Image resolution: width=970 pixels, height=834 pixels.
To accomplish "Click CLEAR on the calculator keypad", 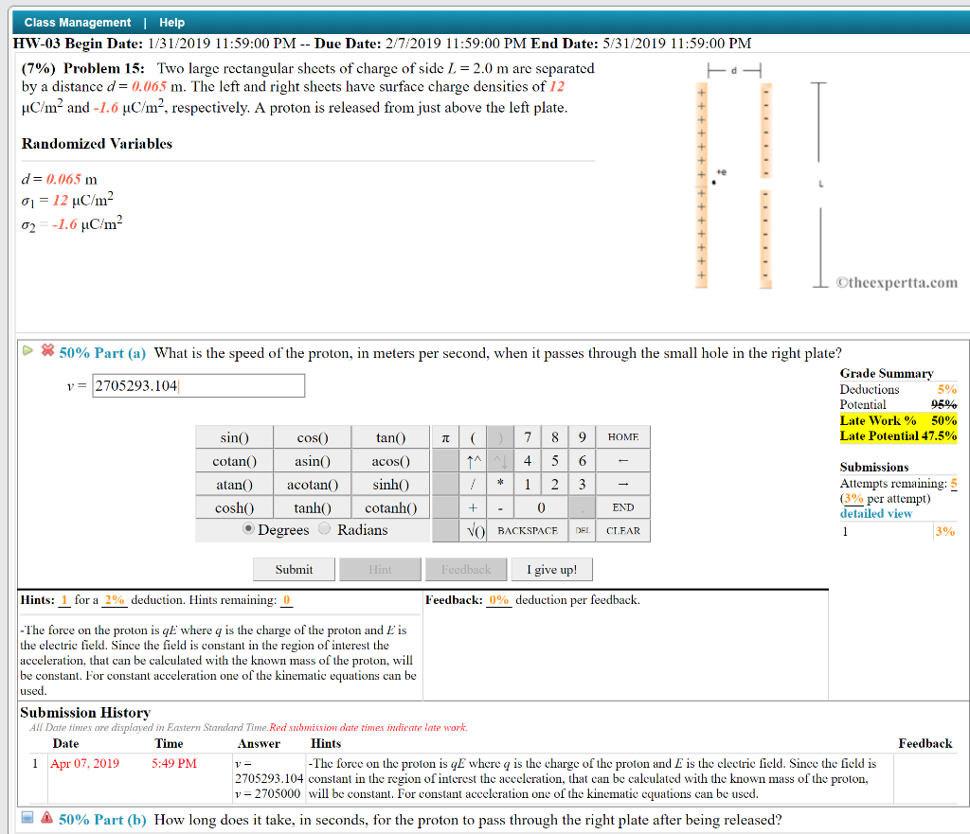I will 624,529.
